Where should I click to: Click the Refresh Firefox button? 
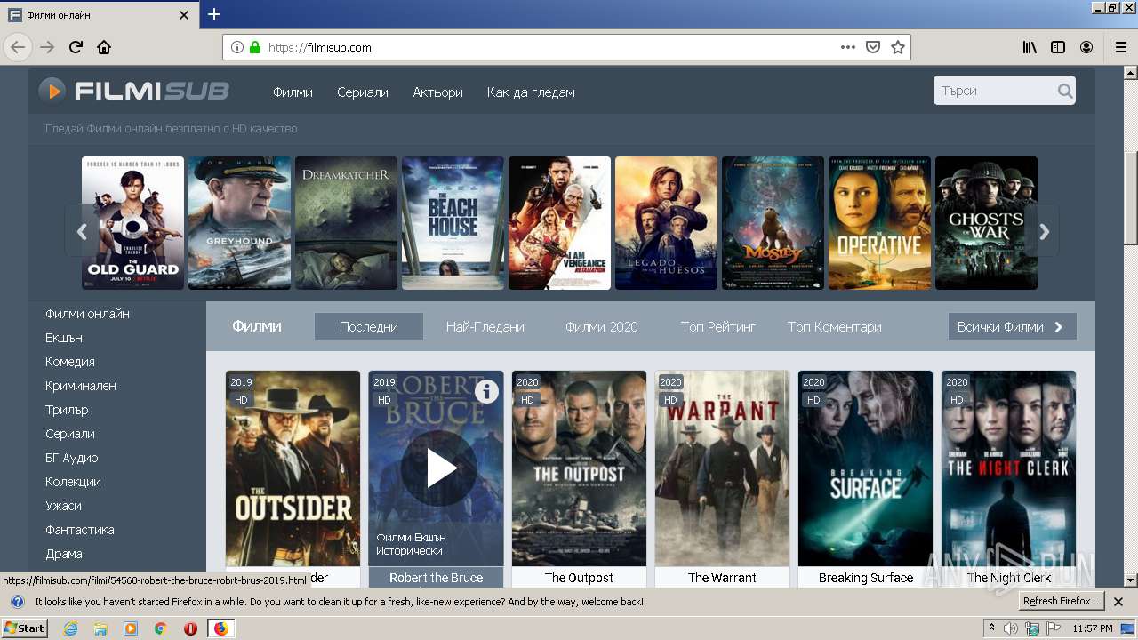[1062, 601]
